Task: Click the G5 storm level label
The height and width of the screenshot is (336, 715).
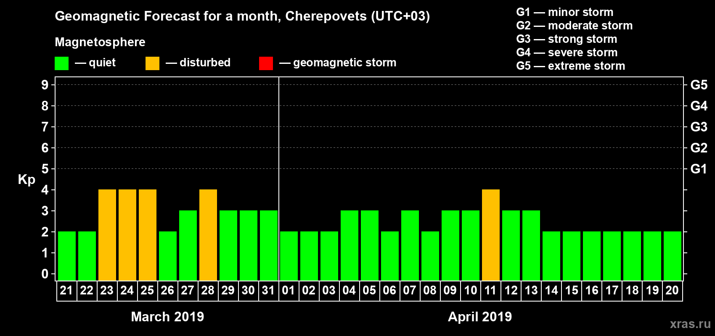Action: coord(699,85)
